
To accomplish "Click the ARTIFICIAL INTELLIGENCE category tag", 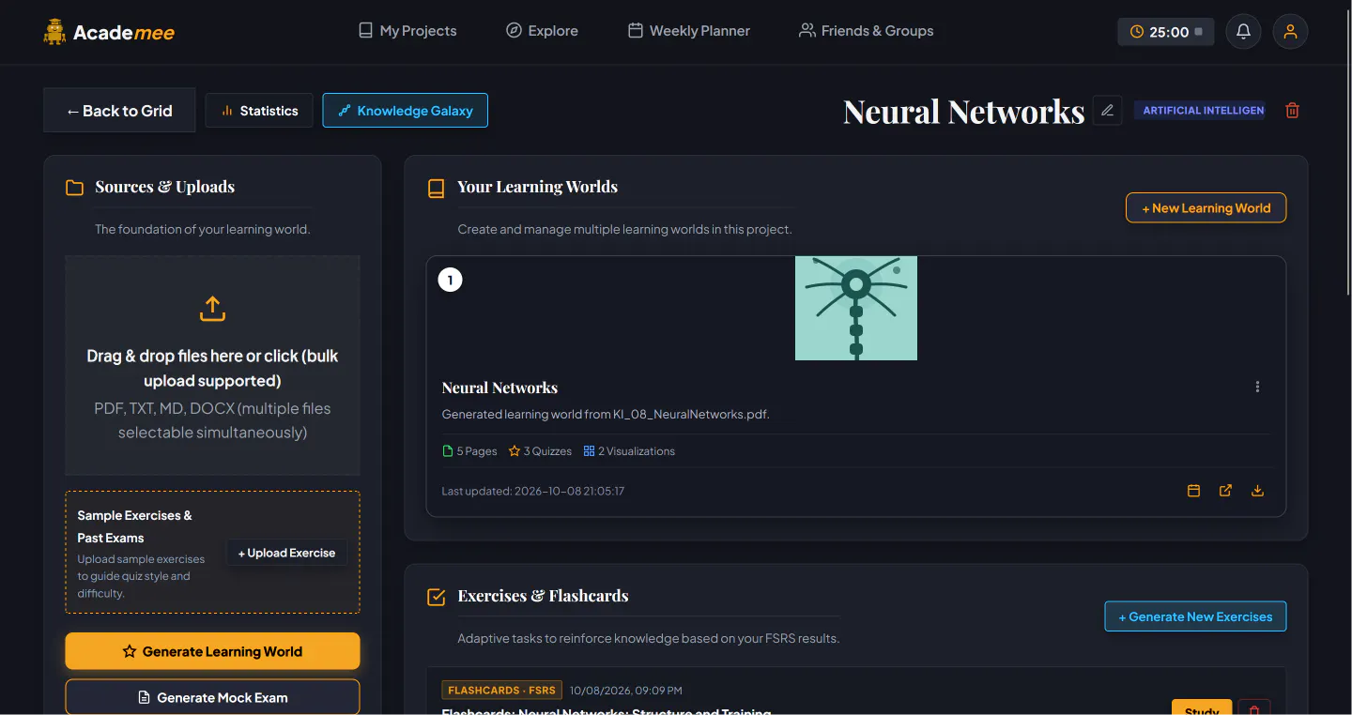I will (x=1199, y=111).
